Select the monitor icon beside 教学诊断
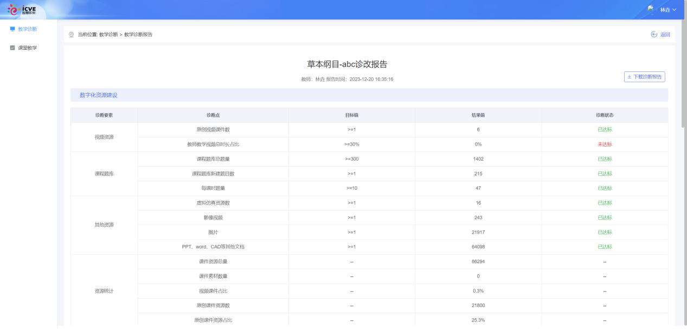 click(x=12, y=30)
